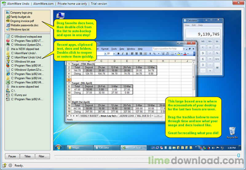246x170 pixels.
Task: Switch to the Xmas Lay-by's sheet tab
Action: 109,116
